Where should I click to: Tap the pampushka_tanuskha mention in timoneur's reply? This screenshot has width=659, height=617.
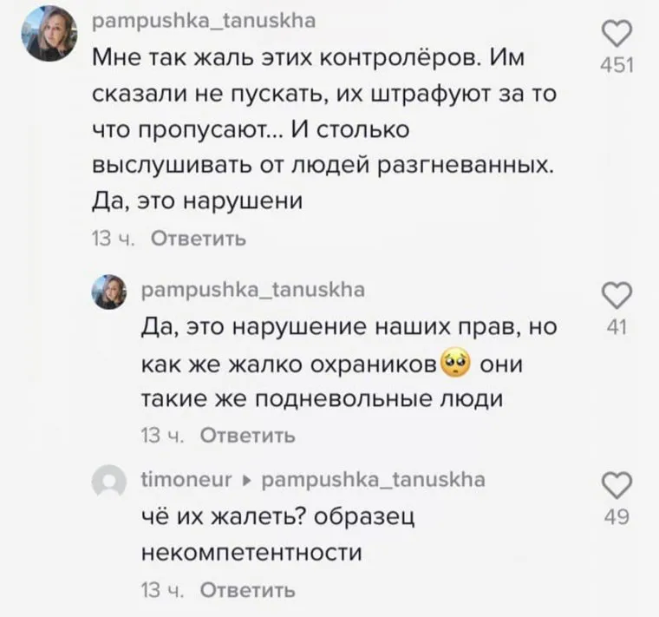tap(373, 480)
